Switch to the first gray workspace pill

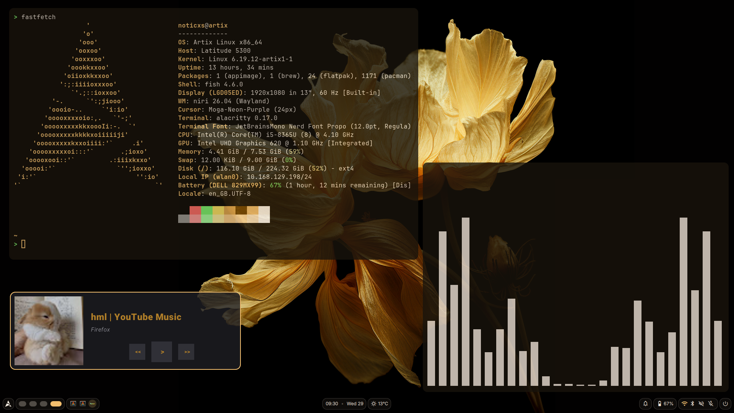click(x=23, y=404)
